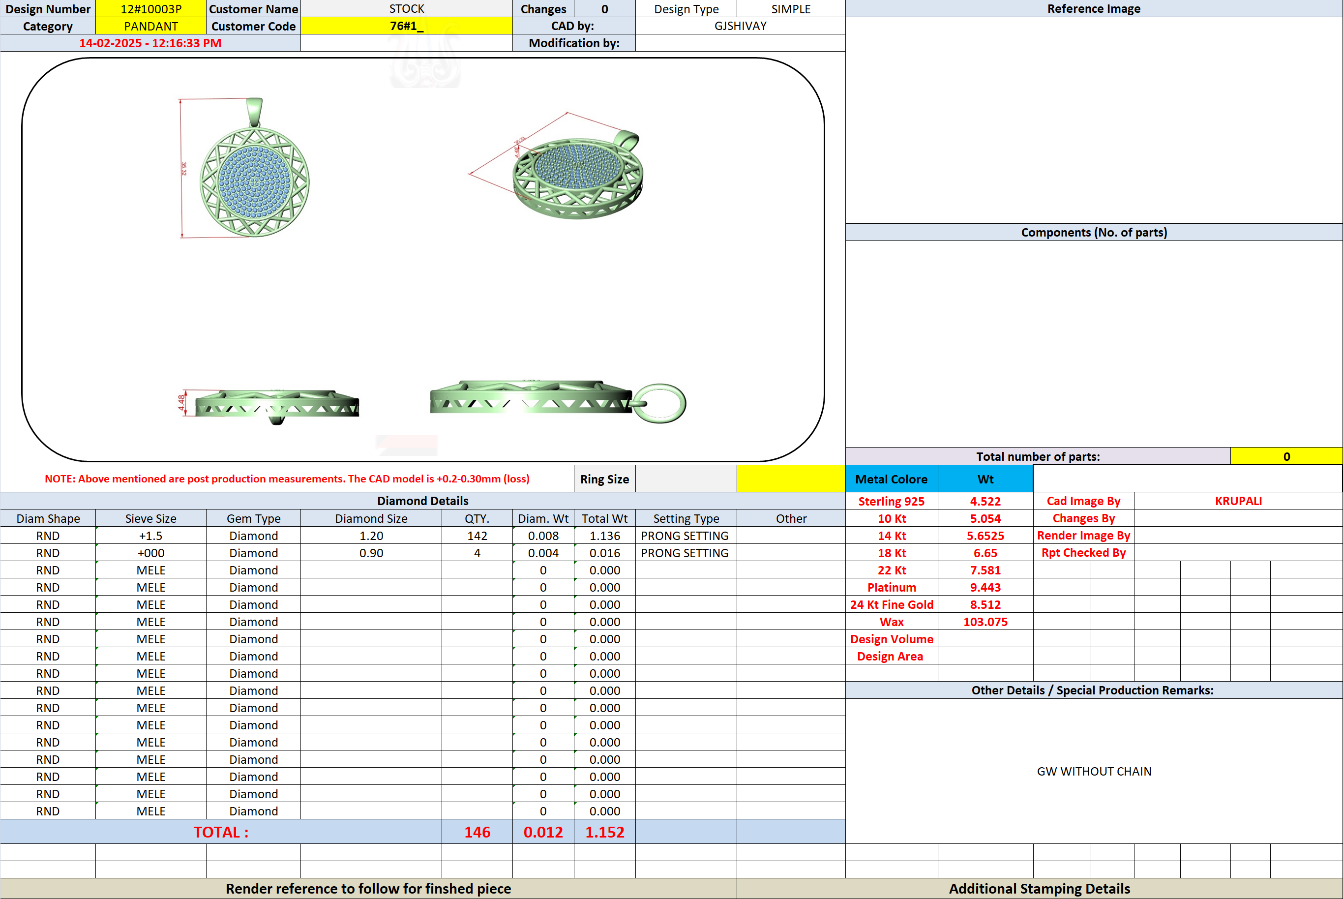Select customer code cell 76#1_

[x=406, y=26]
